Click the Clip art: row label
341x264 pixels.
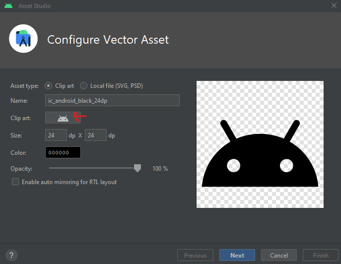(21, 118)
